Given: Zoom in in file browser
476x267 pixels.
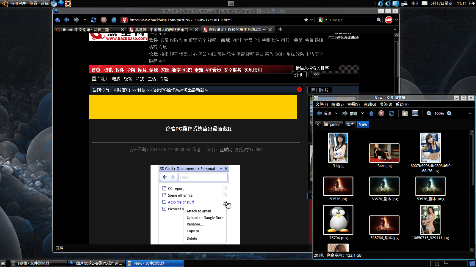Looking at the screenshot, I should pyautogui.click(x=449, y=113).
